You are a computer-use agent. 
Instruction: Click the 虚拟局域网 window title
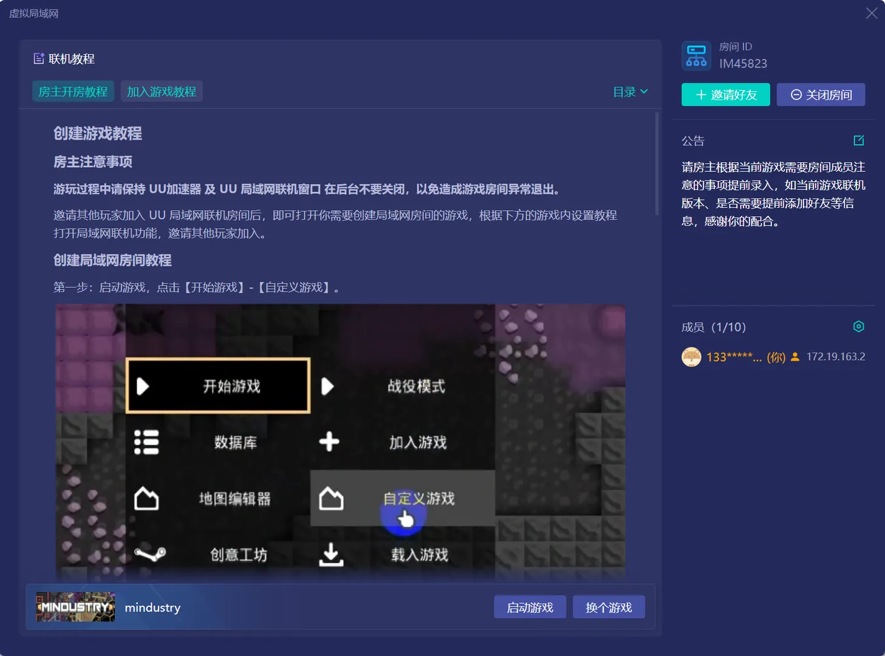[x=33, y=13]
